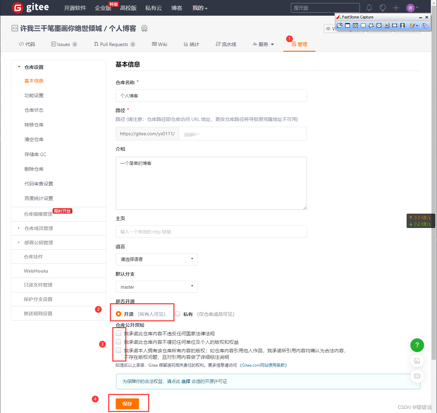
Task: Open FastStone Capture settings icon
Action: (x=425, y=25)
